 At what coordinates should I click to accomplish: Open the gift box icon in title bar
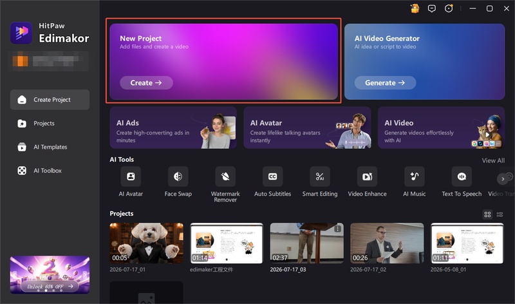click(x=415, y=8)
